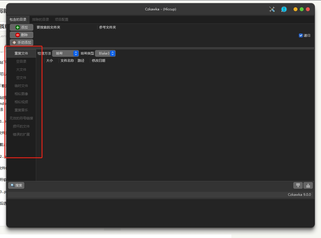Screen dimensions: 321x238
Task: Sort results by 路径 column header
Action: [x=81, y=61]
